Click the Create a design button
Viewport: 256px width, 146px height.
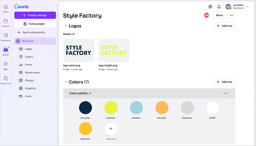click(x=35, y=15)
